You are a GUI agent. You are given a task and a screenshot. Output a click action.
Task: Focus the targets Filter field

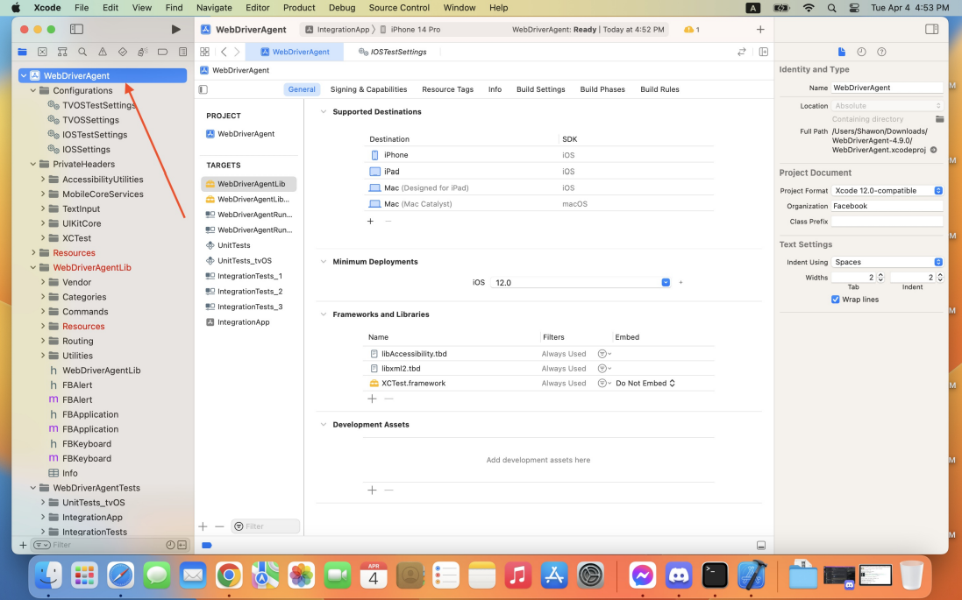266,526
